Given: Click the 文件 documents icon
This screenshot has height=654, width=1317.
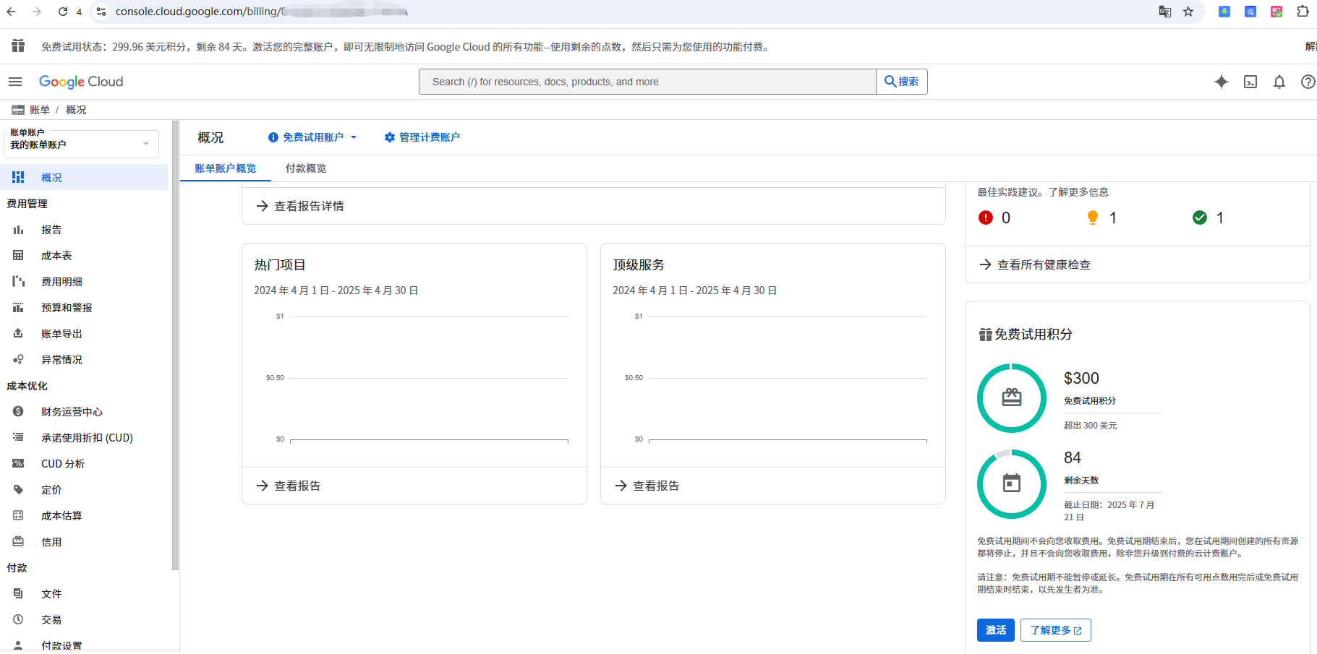Looking at the screenshot, I should coord(18,593).
